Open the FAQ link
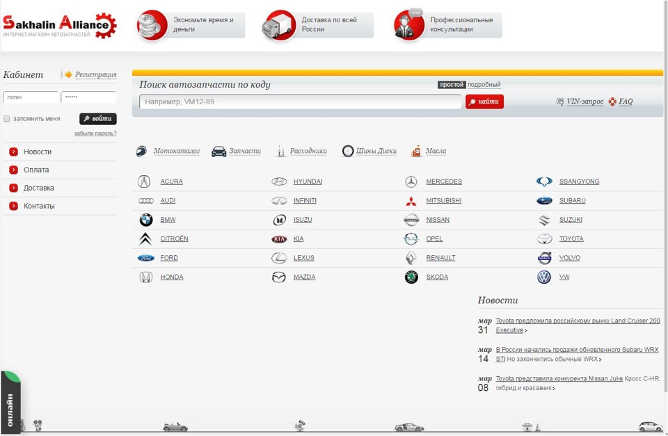 [626, 102]
